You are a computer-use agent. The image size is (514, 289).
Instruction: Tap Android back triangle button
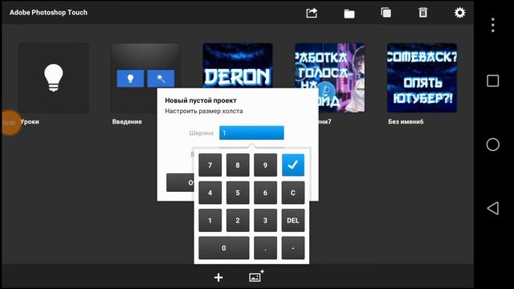492,208
